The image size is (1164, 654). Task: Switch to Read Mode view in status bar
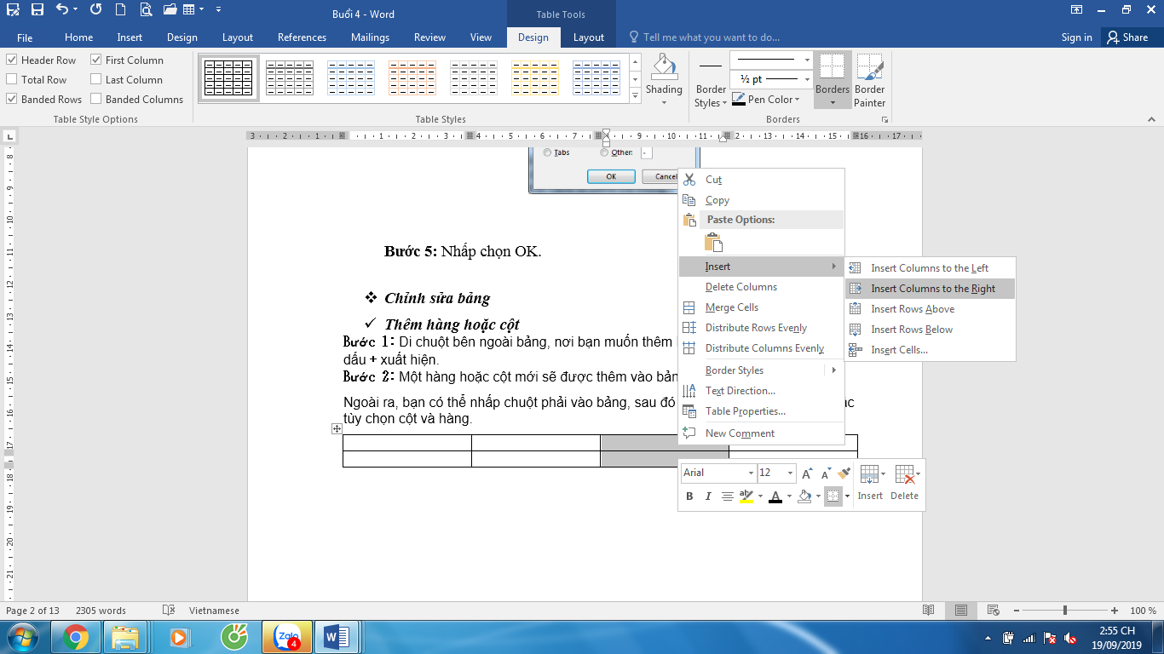point(928,611)
